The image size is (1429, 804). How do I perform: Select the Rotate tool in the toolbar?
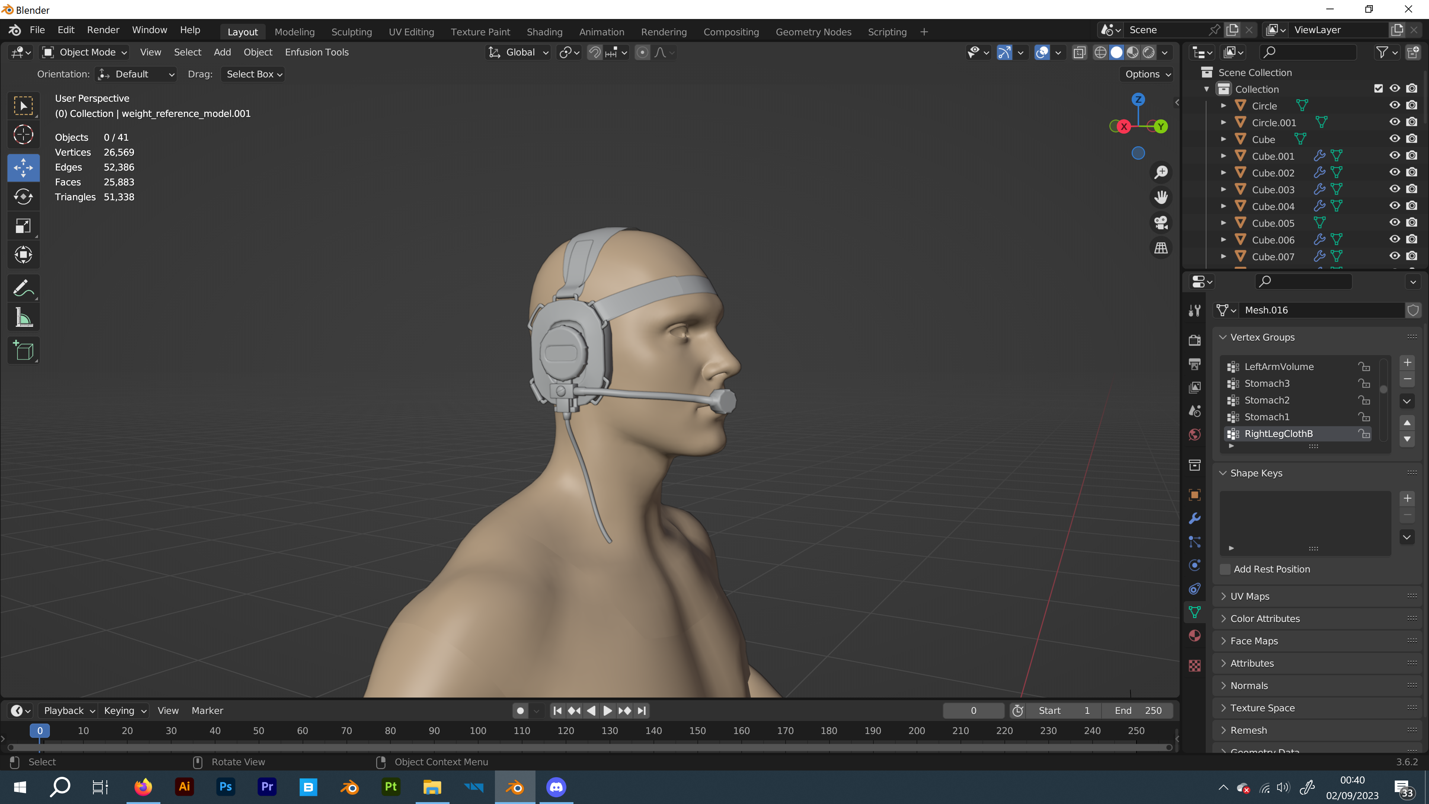coord(23,197)
